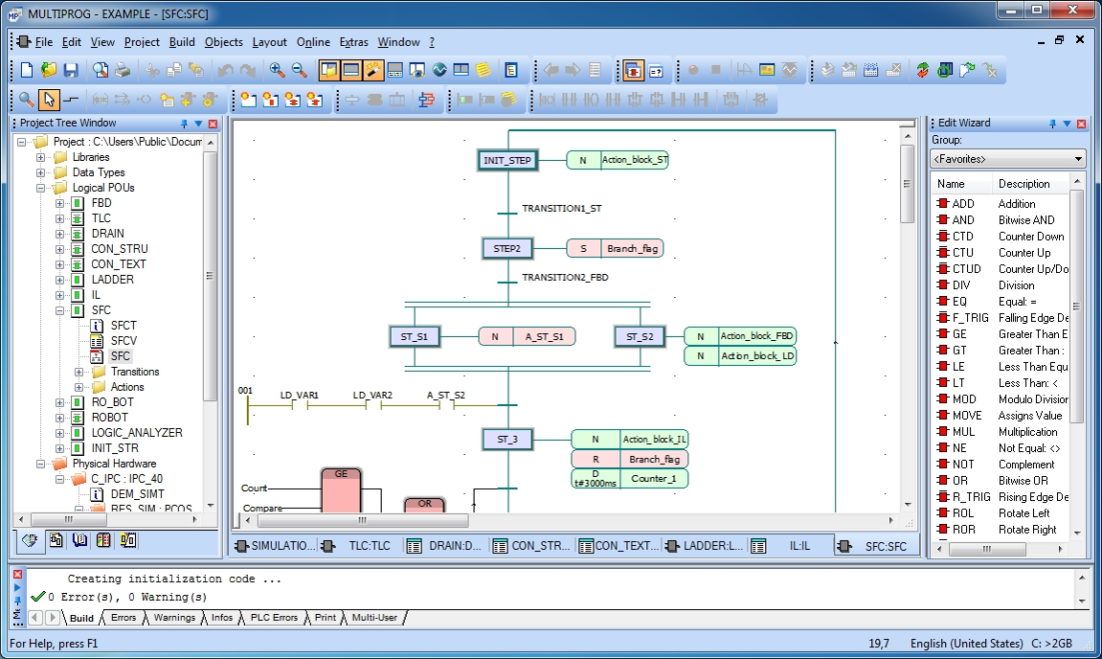The image size is (1102, 659).
Task: Collapse the Logical POUs folder
Action: coord(41,188)
